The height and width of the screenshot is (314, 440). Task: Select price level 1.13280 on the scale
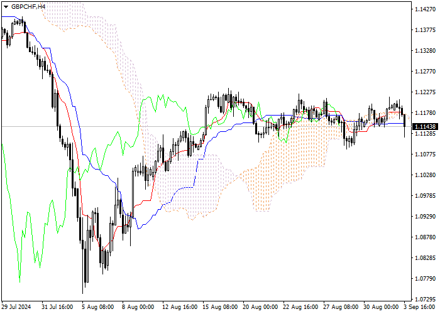[x=425, y=51]
